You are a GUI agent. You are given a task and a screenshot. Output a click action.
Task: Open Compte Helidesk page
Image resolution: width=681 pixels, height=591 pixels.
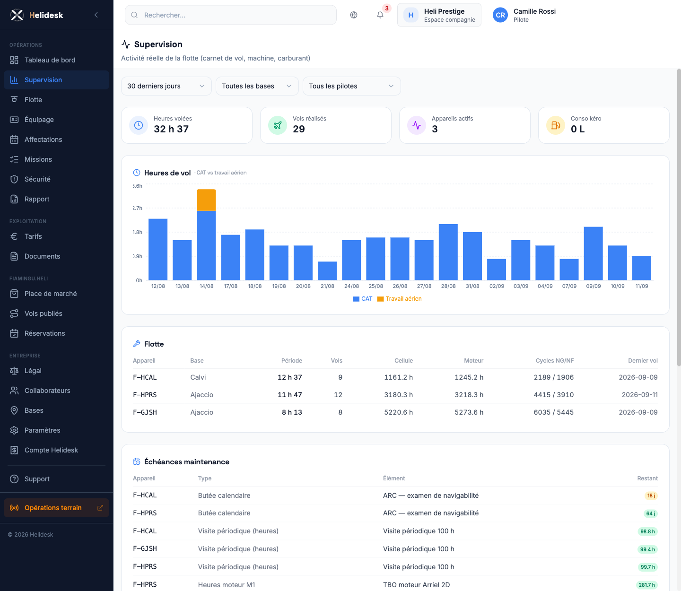click(x=56, y=450)
